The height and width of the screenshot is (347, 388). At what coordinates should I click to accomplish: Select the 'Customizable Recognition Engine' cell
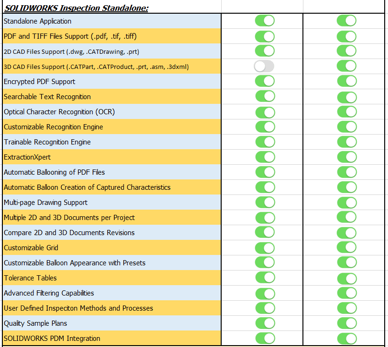(112, 127)
